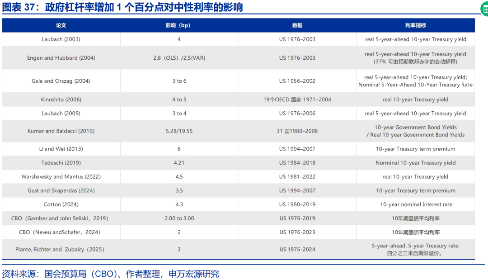
Task: Select the Li and Wei (2013) cell
Action: click(x=61, y=149)
